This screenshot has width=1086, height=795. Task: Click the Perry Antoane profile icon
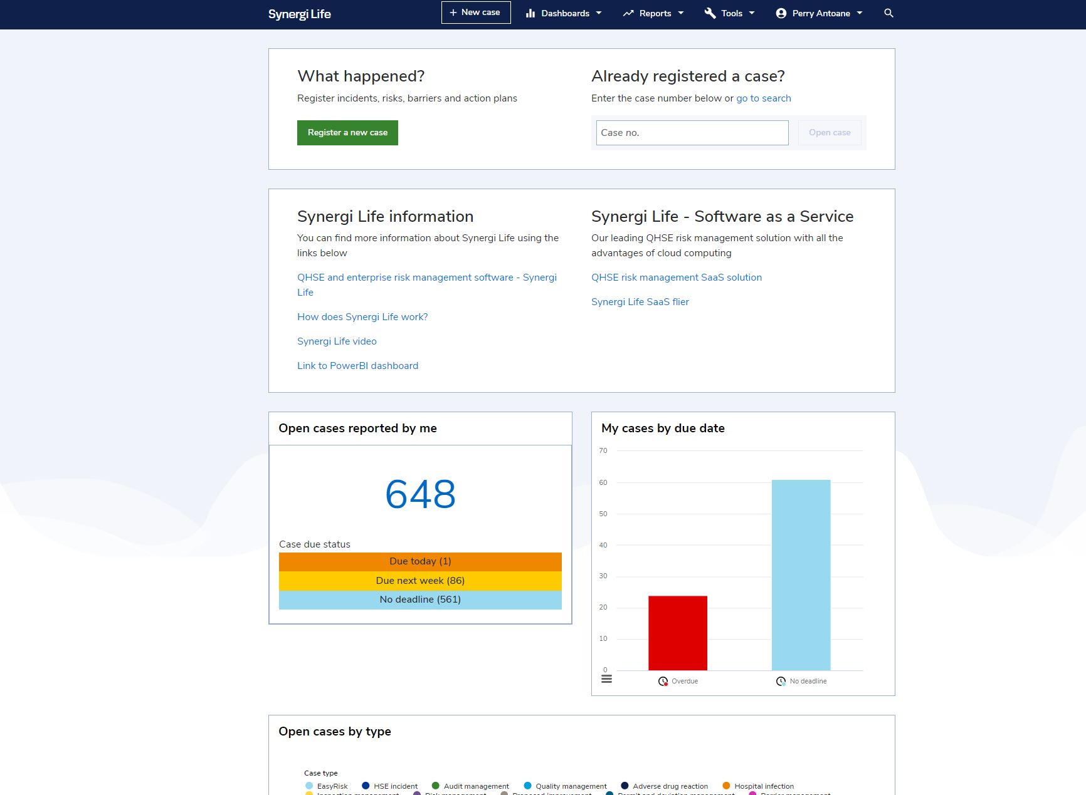pyautogui.click(x=779, y=13)
